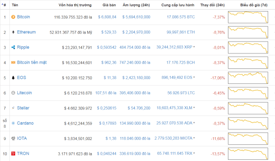Image resolution: width=275 pixels, height=161 pixels.
Task: Open the EOS 7d price chart
Action: pyautogui.click(x=248, y=78)
